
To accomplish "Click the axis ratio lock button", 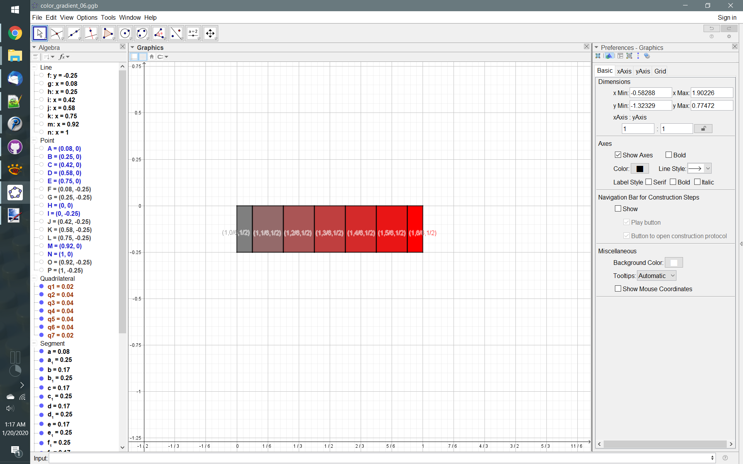I will click(x=703, y=129).
